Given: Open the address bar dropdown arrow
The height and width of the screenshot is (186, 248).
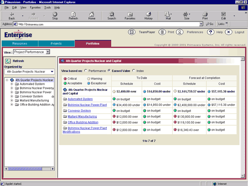Looking at the screenshot, I should click(x=201, y=24).
